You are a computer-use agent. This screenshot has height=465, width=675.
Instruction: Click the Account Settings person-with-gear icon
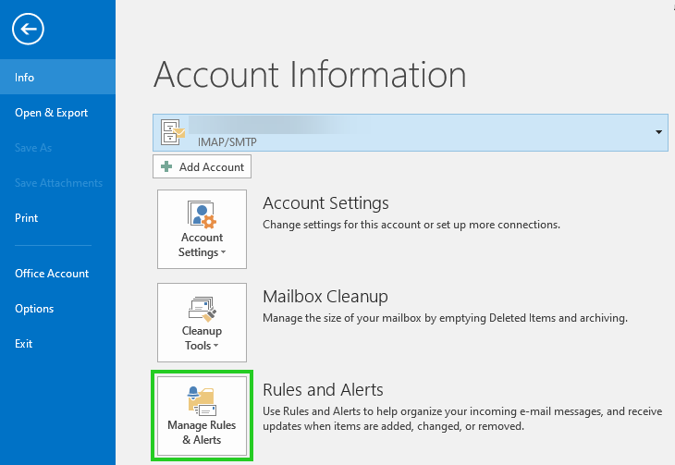[202, 214]
